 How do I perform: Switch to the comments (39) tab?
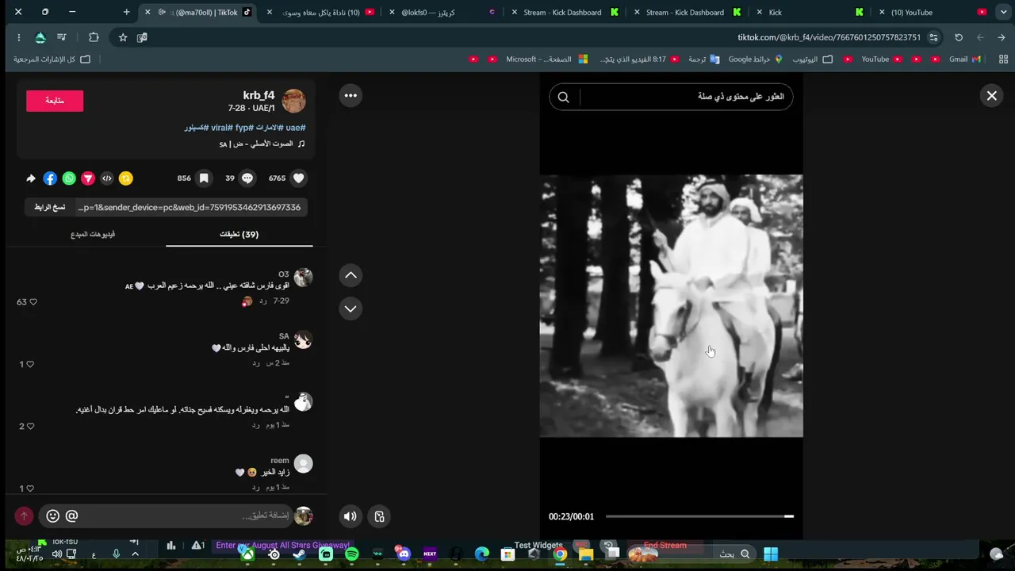[x=239, y=234]
